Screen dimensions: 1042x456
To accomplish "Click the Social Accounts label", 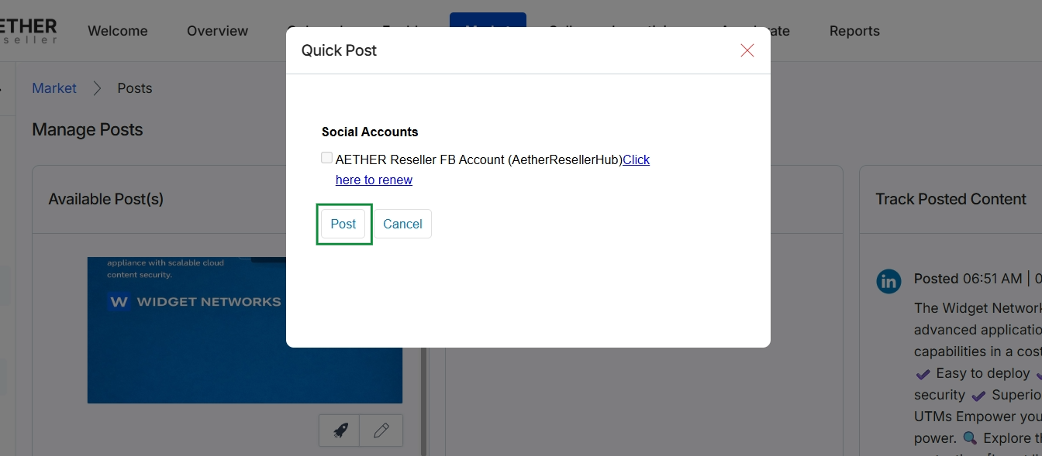I will click(x=370, y=132).
